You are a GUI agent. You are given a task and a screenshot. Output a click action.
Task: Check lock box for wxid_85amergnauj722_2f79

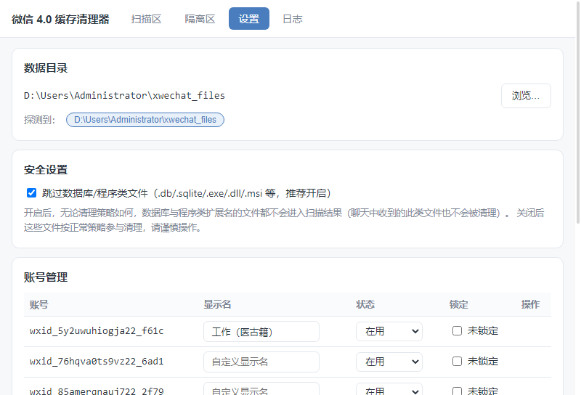(x=458, y=391)
